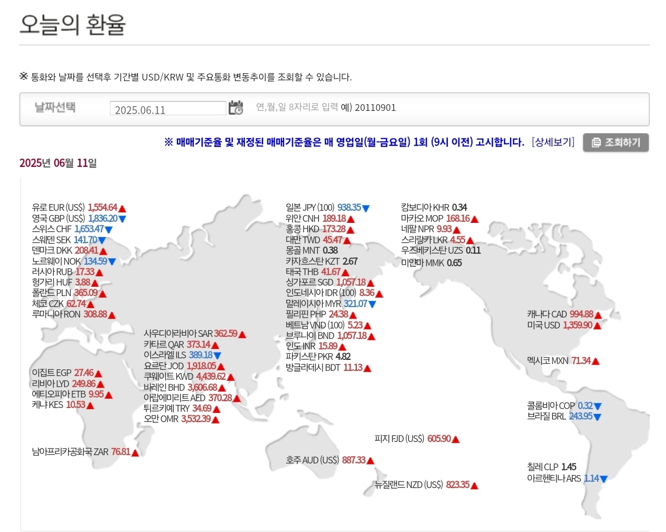Select 요르단 JOD exchange rate

(184, 366)
